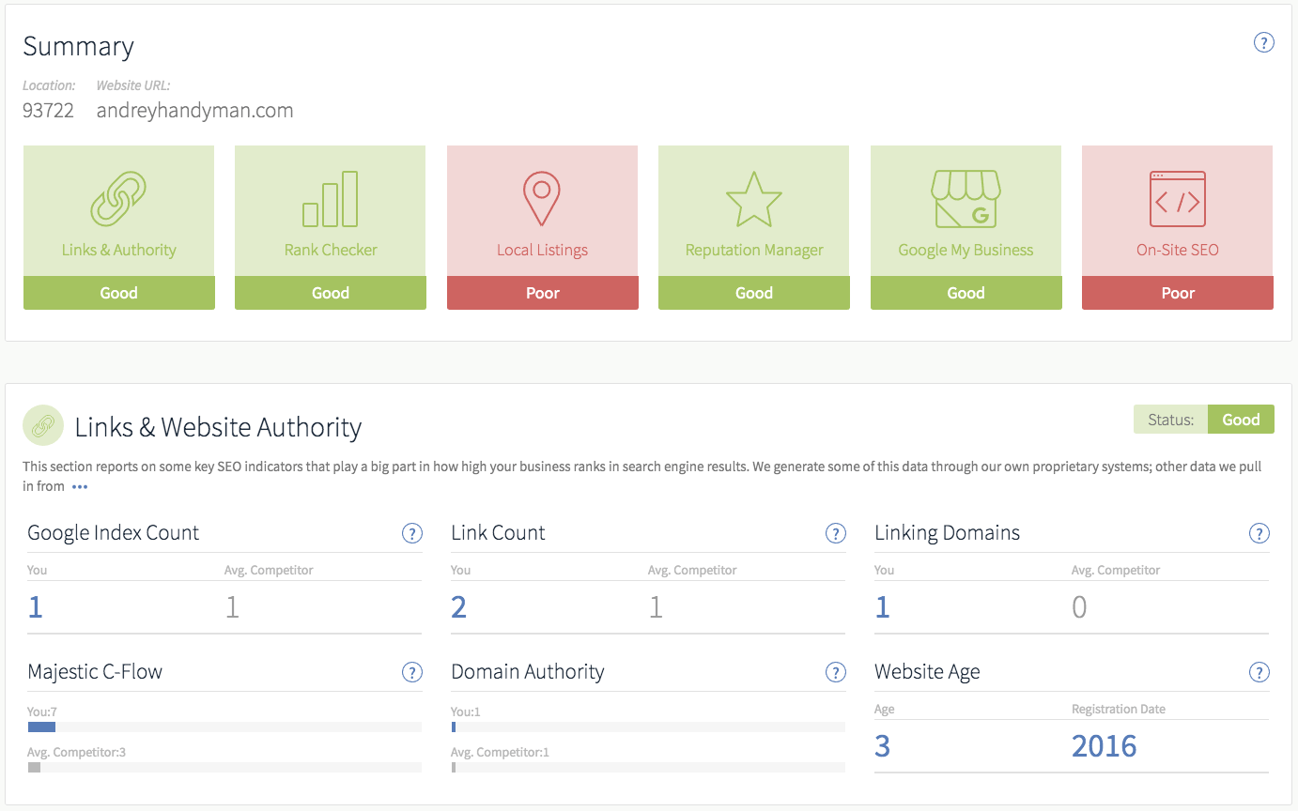Click the Good status badge in Links header
Image resolution: width=1298 pixels, height=811 pixels.
tap(1241, 420)
